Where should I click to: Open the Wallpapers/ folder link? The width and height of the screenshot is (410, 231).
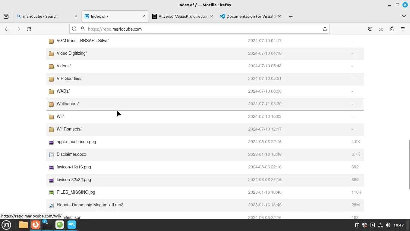click(68, 104)
